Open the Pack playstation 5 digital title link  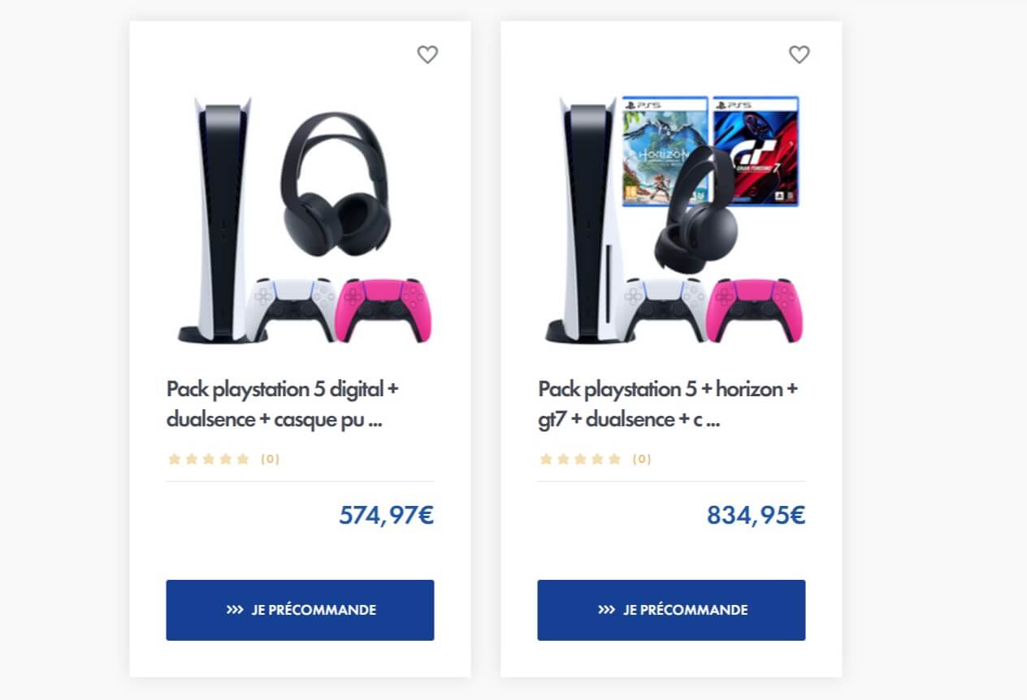click(x=283, y=404)
